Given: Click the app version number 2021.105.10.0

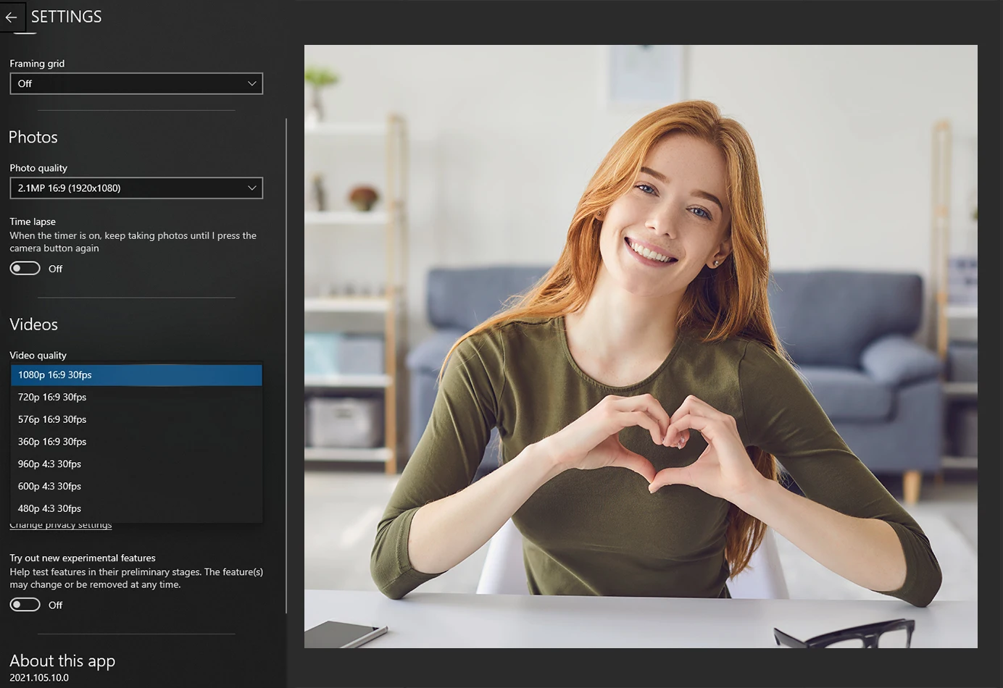Looking at the screenshot, I should 39,678.
